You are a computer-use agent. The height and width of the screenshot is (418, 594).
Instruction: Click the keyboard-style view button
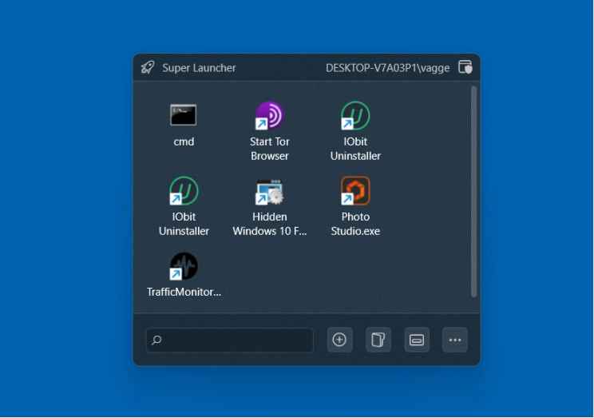[417, 340]
